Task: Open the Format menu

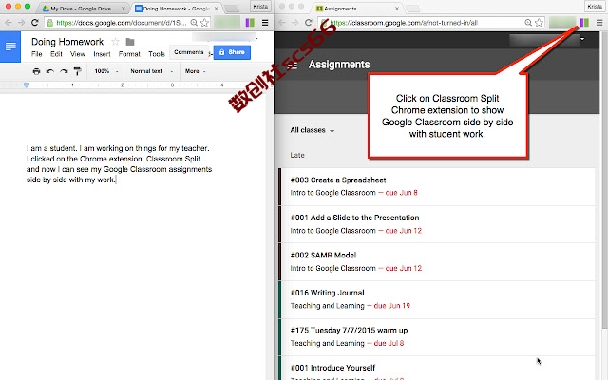Action: [129, 54]
